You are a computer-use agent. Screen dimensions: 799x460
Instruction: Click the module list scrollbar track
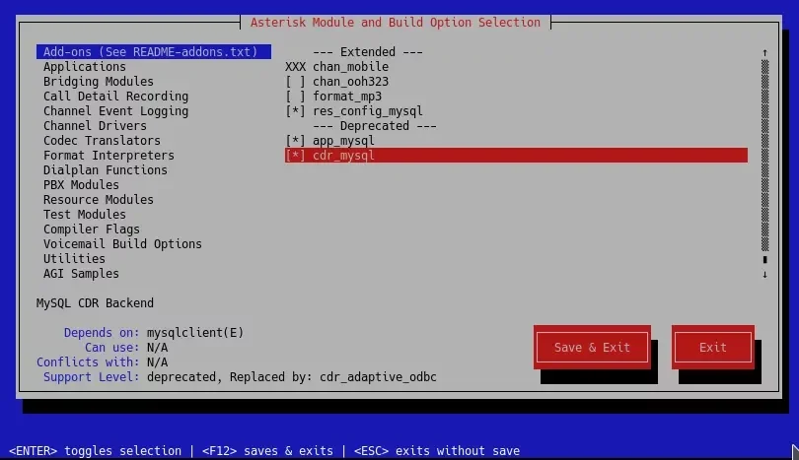pos(764,156)
